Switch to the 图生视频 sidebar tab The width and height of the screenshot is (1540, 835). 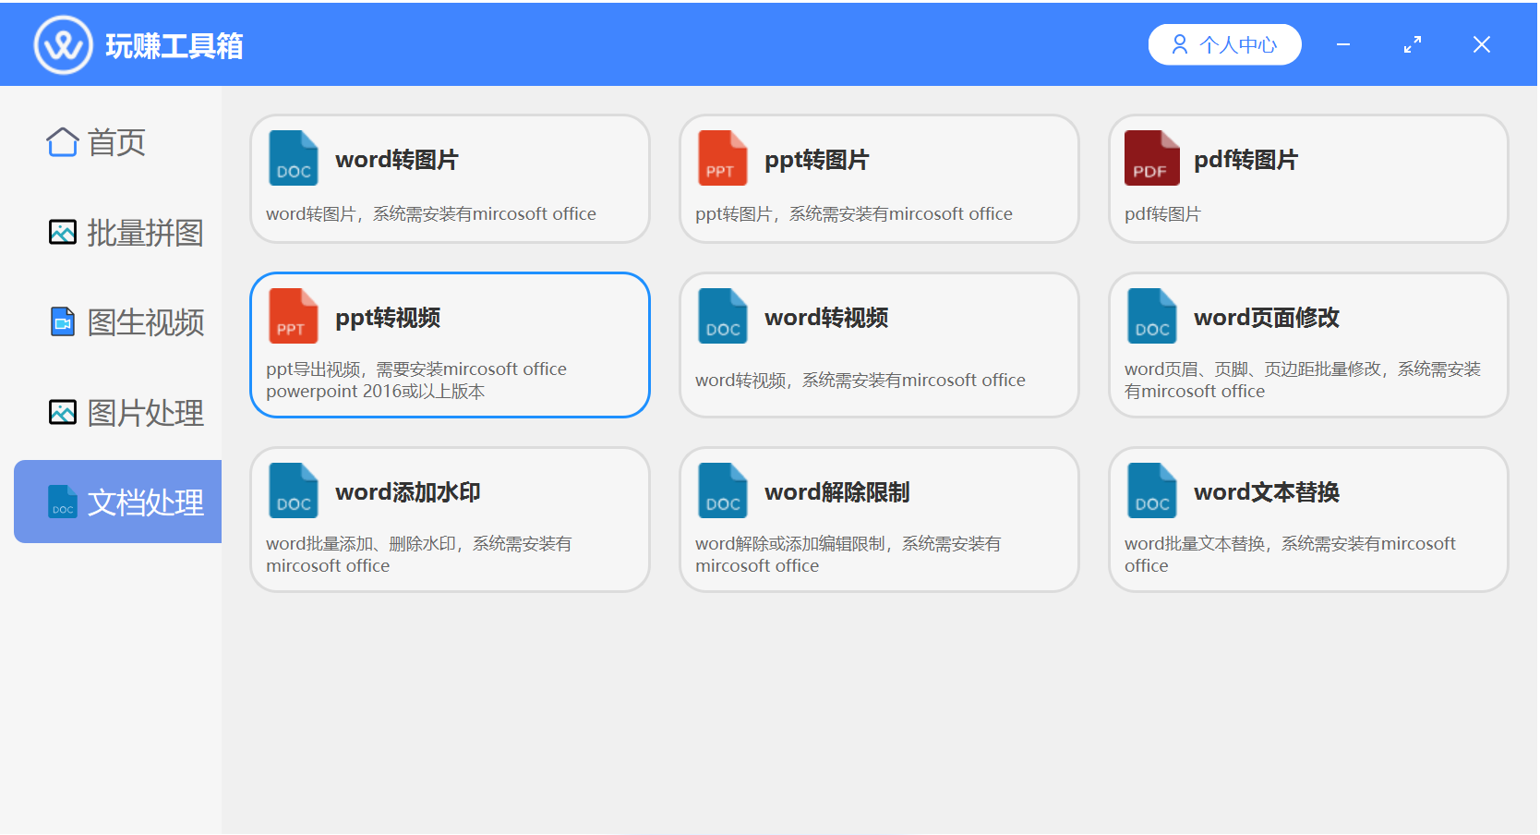pos(126,322)
